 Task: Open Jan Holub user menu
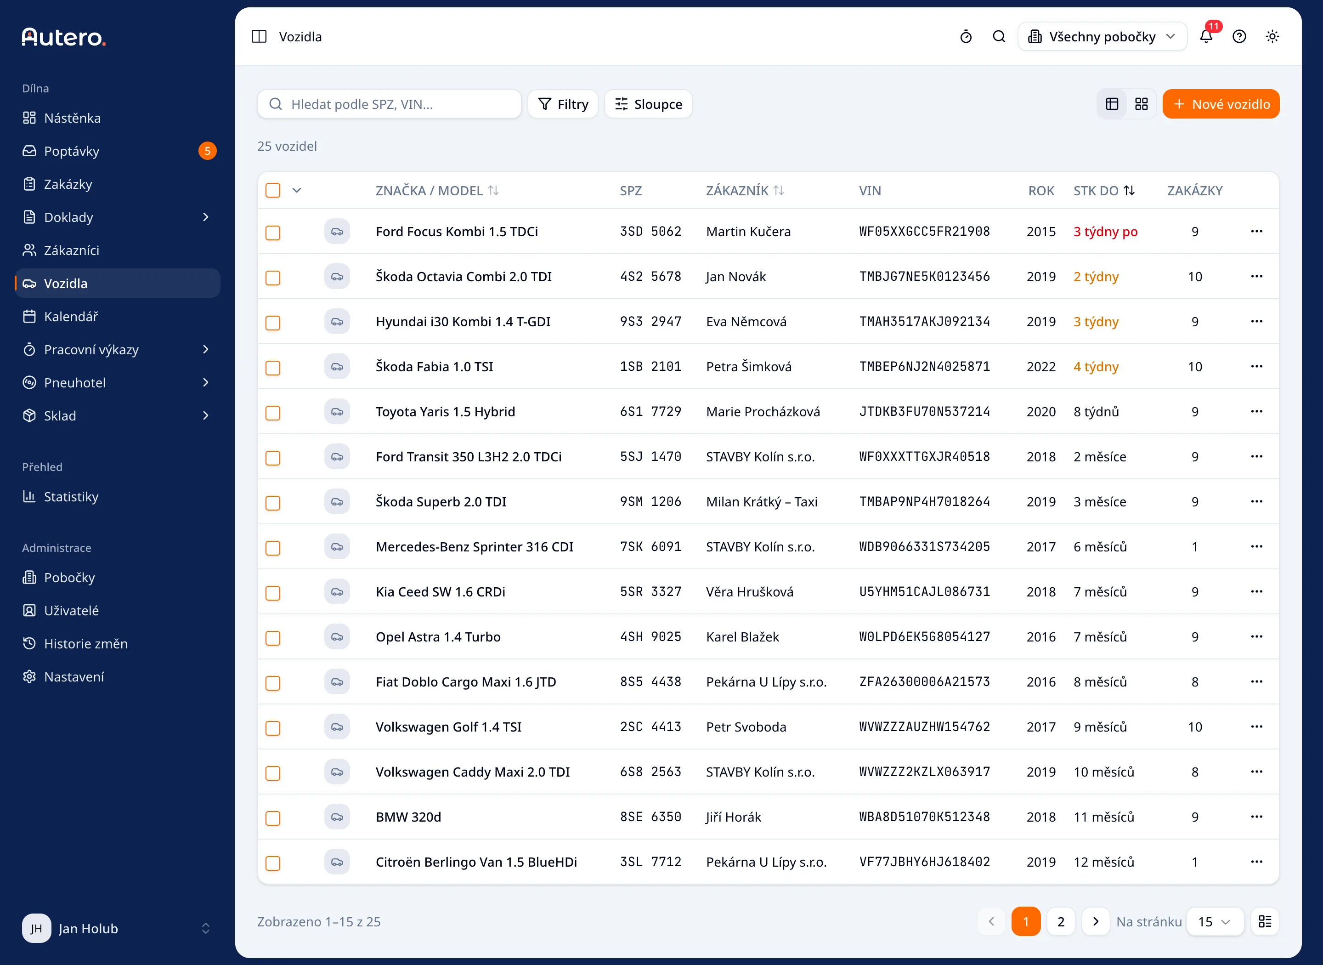coord(117,928)
